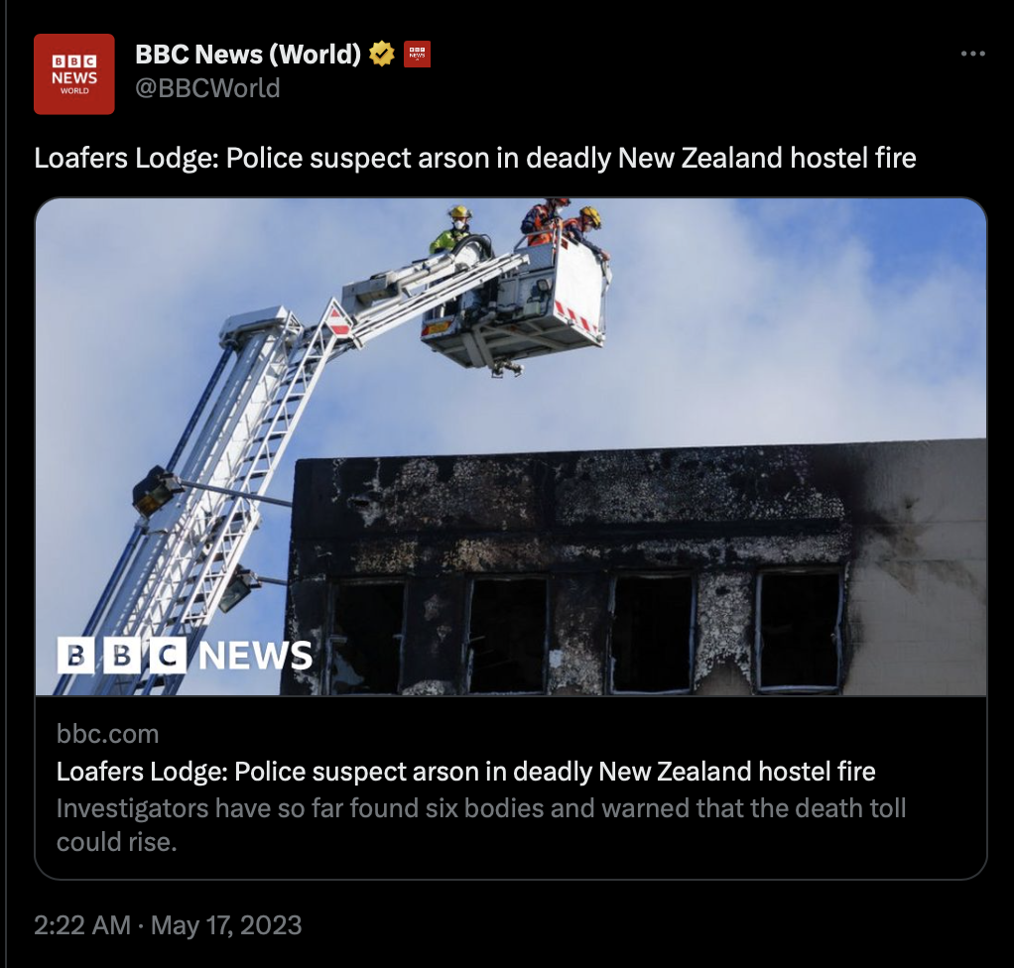Click the gold verified checkmark badge
The image size is (1014, 968).
(x=382, y=54)
